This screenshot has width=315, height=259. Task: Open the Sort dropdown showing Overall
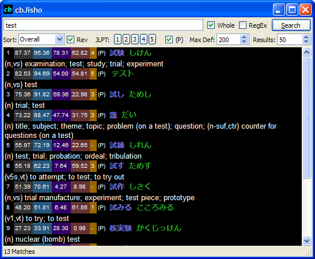point(41,39)
